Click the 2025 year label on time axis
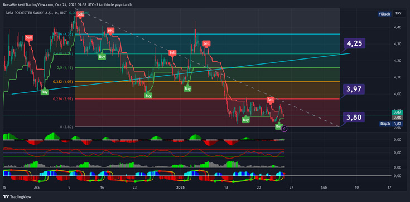 point(180,188)
